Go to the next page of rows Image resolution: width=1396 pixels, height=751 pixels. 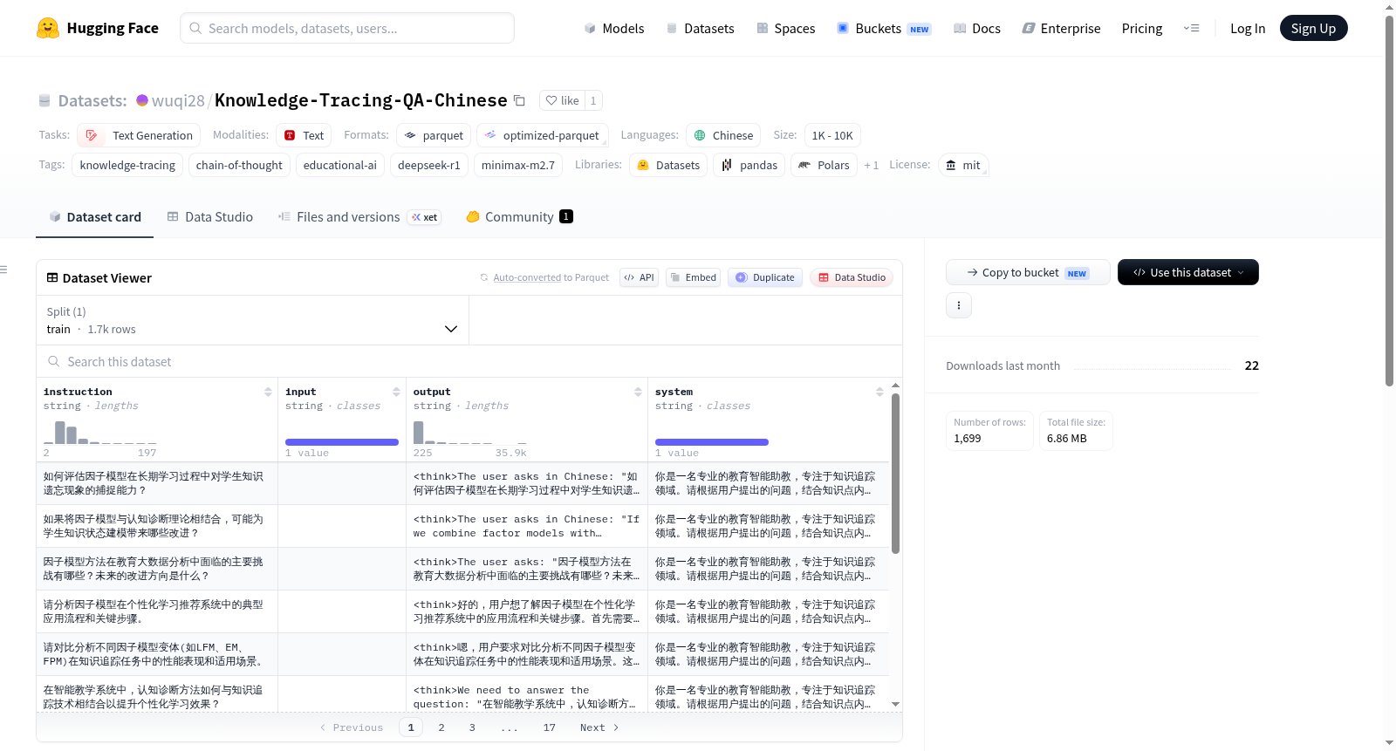click(x=599, y=727)
